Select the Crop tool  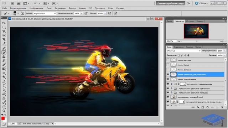pyautogui.click(x=4, y=39)
